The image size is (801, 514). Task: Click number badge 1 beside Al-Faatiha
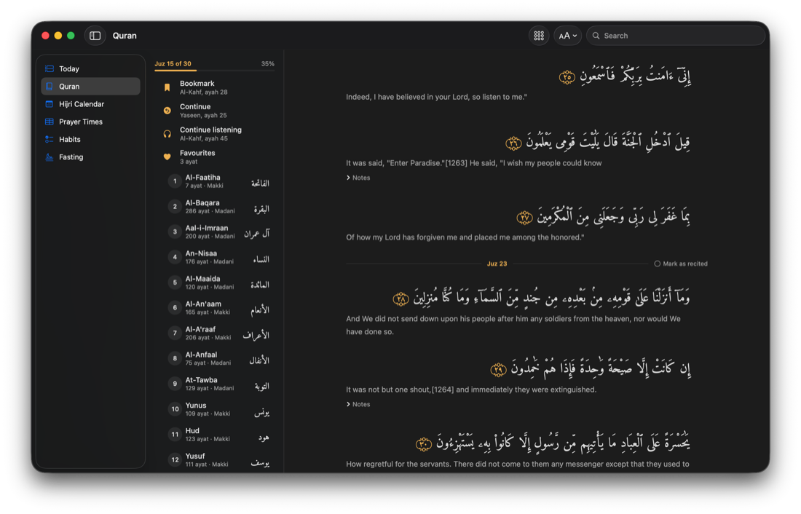point(175,181)
